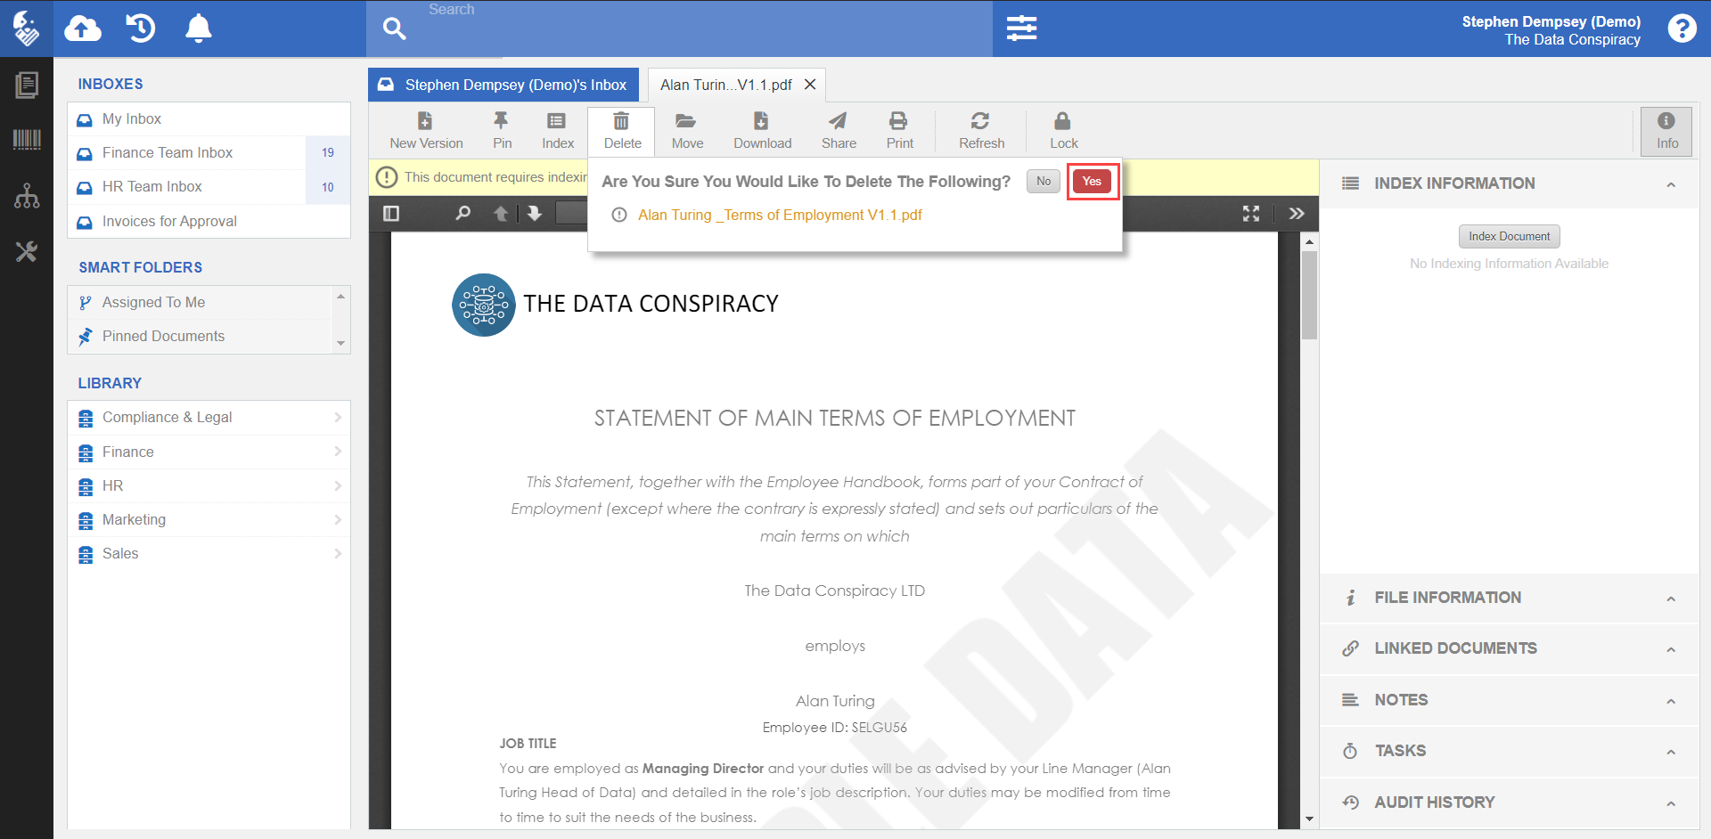Select the Alan Turin...V1.1.pdf tab
This screenshot has width=1711, height=839.
[x=725, y=85]
